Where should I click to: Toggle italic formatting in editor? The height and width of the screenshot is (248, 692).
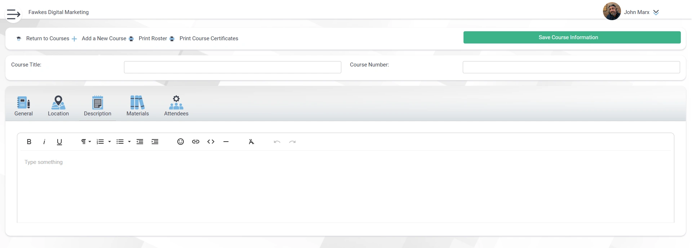click(x=44, y=142)
